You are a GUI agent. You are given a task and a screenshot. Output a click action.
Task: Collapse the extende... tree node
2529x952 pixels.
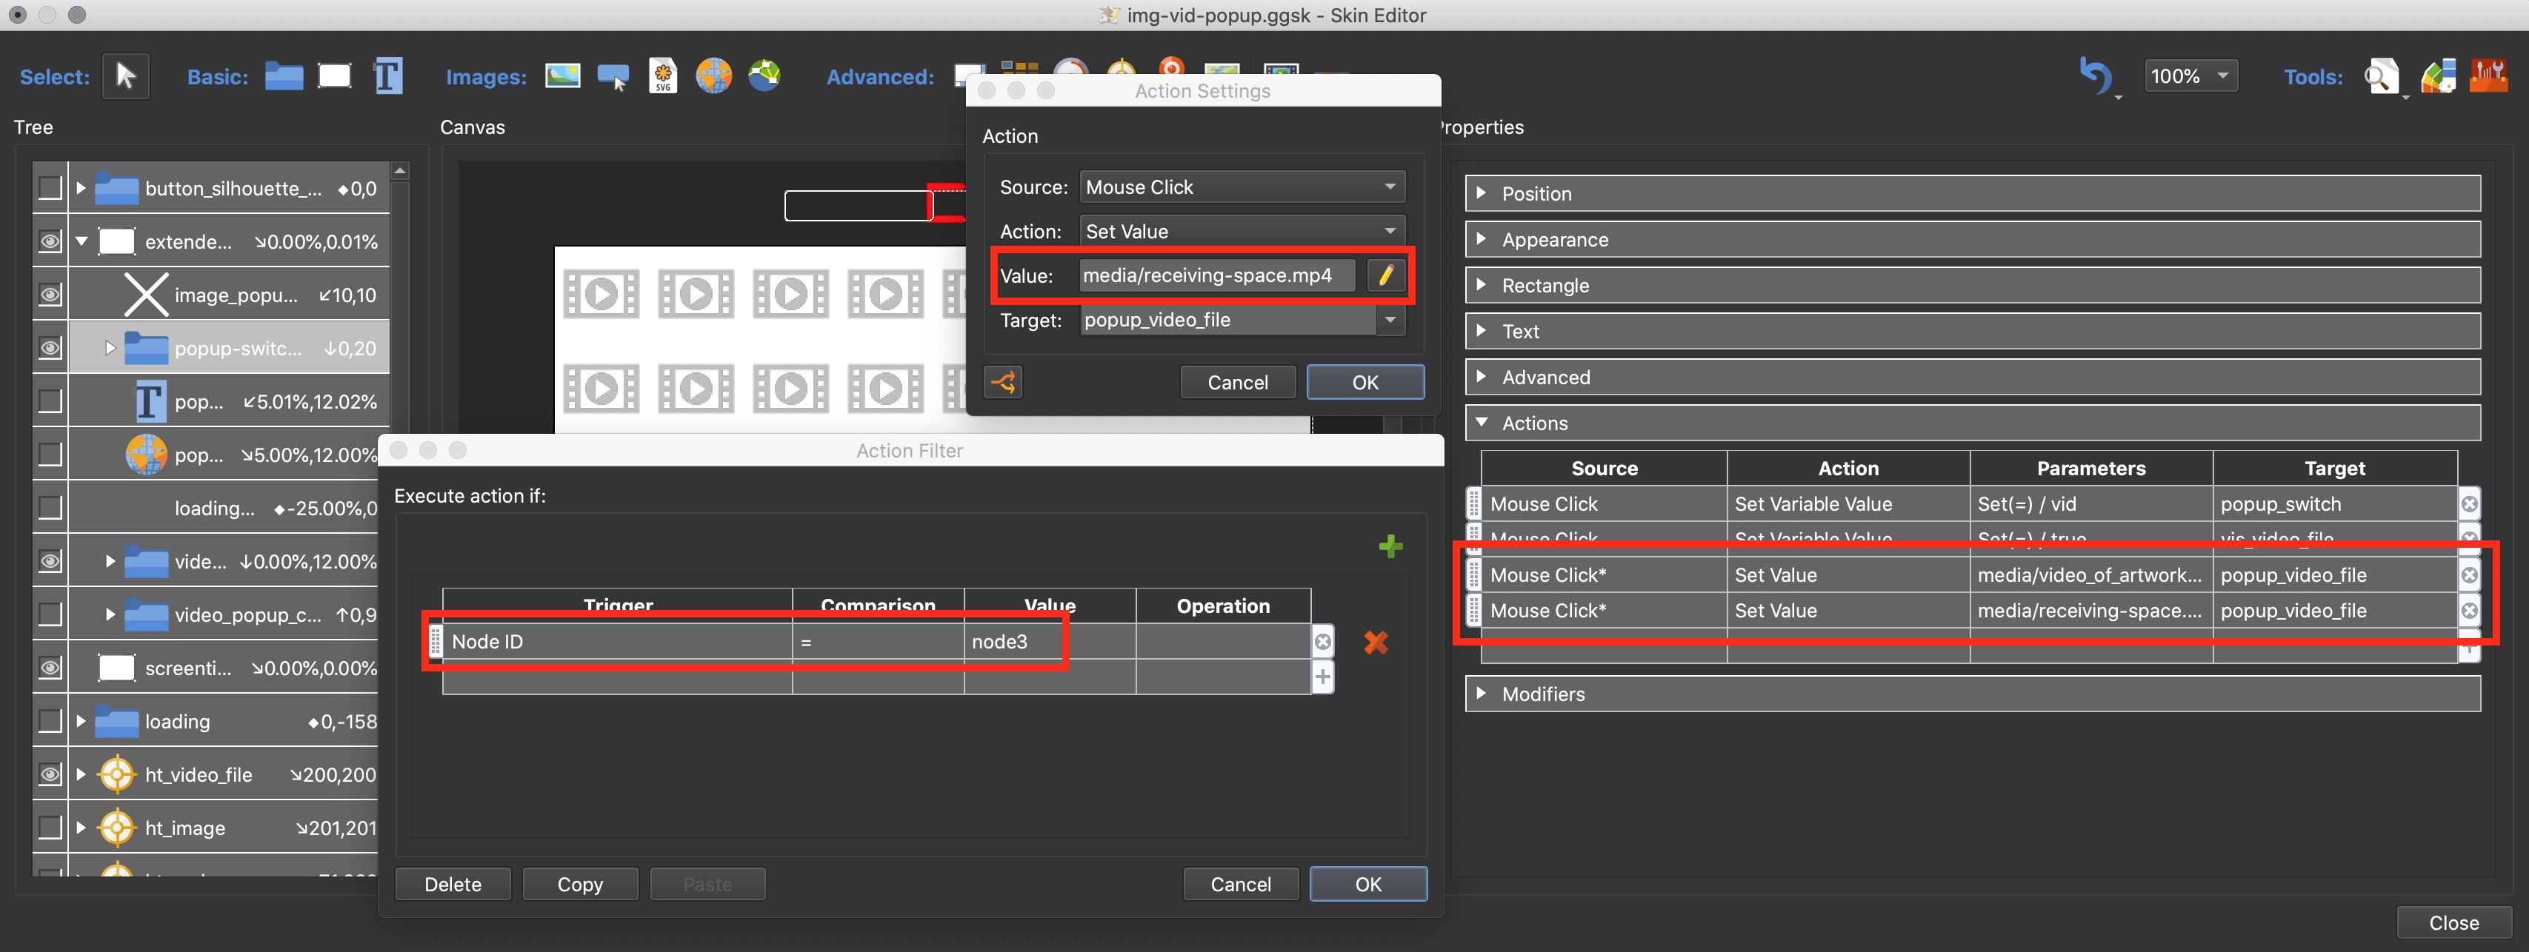click(81, 241)
